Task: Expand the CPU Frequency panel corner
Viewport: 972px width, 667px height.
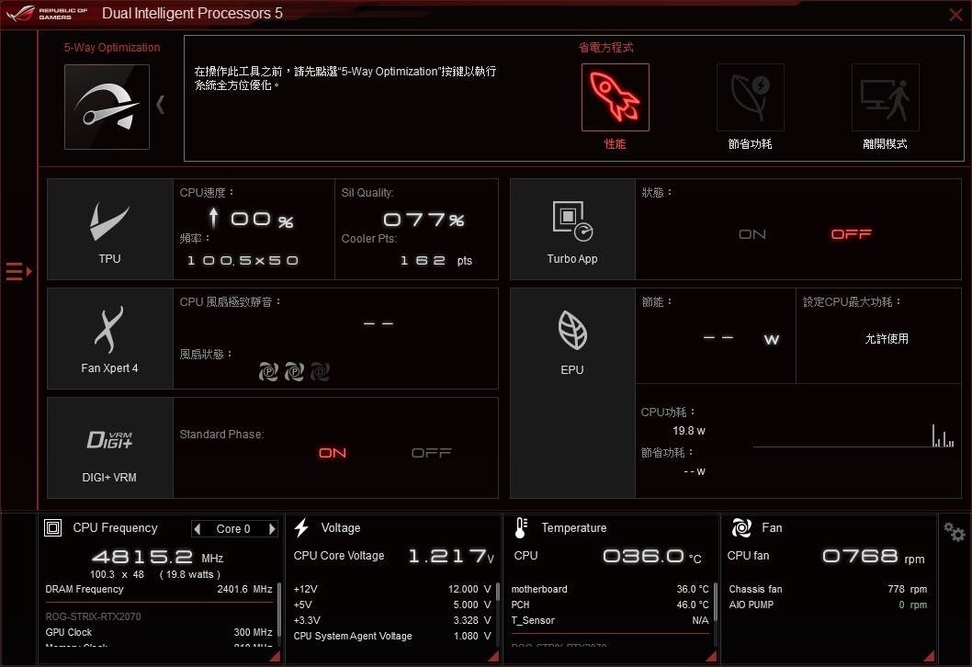Action: 275,656
